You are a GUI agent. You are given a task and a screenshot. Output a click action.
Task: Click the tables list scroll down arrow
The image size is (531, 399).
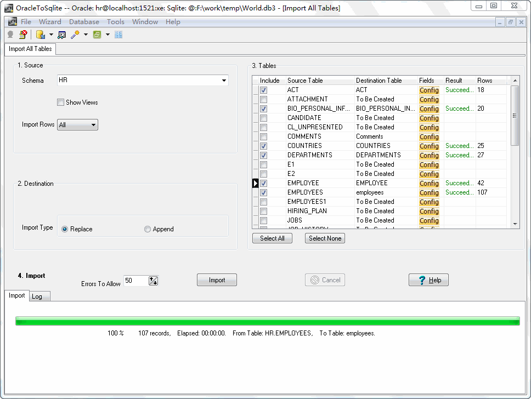pos(515,224)
